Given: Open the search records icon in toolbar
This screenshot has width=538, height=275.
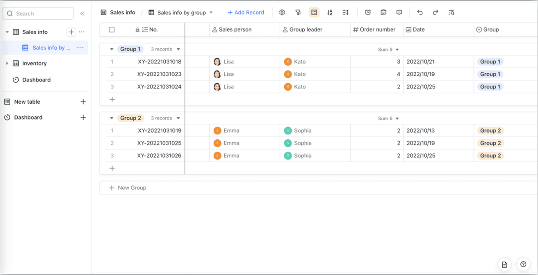Looking at the screenshot, I should pyautogui.click(x=451, y=12).
